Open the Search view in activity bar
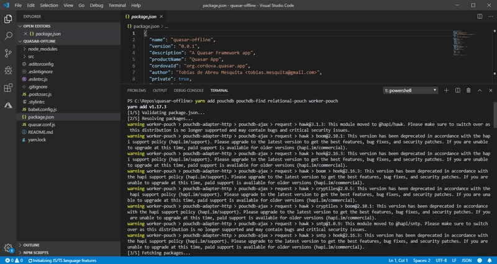497x264 pixels. click(9, 36)
